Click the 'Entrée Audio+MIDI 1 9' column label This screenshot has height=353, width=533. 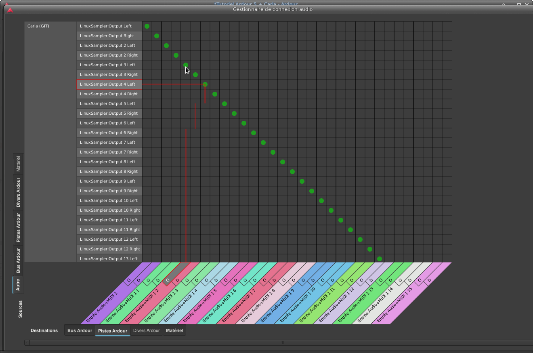click(x=277, y=305)
